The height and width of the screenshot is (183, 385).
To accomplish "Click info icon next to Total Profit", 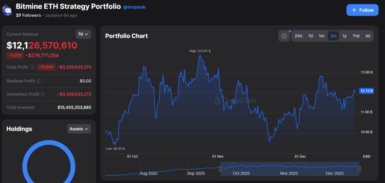I will (32, 67).
